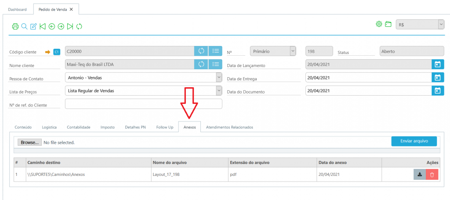Open the Lista de Preços dropdown
This screenshot has width=450, height=200.
click(219, 91)
